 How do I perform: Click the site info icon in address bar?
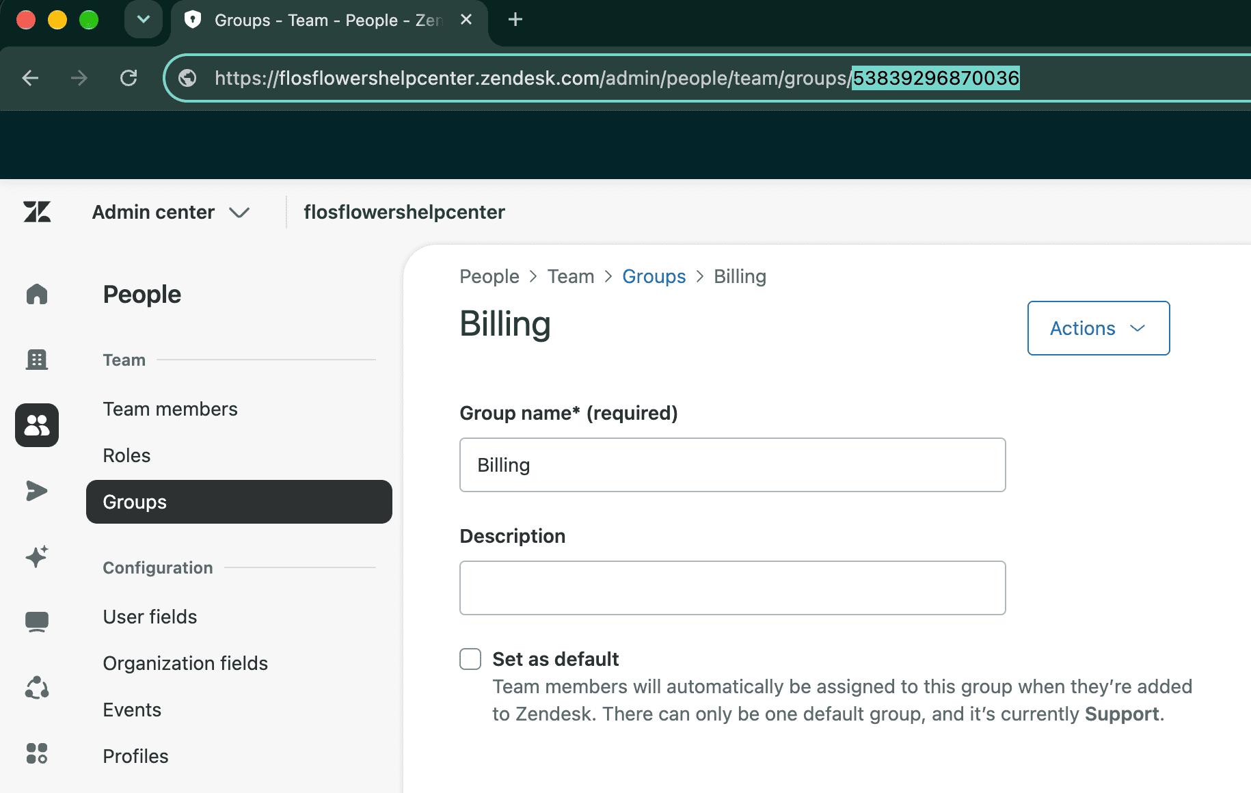187,78
